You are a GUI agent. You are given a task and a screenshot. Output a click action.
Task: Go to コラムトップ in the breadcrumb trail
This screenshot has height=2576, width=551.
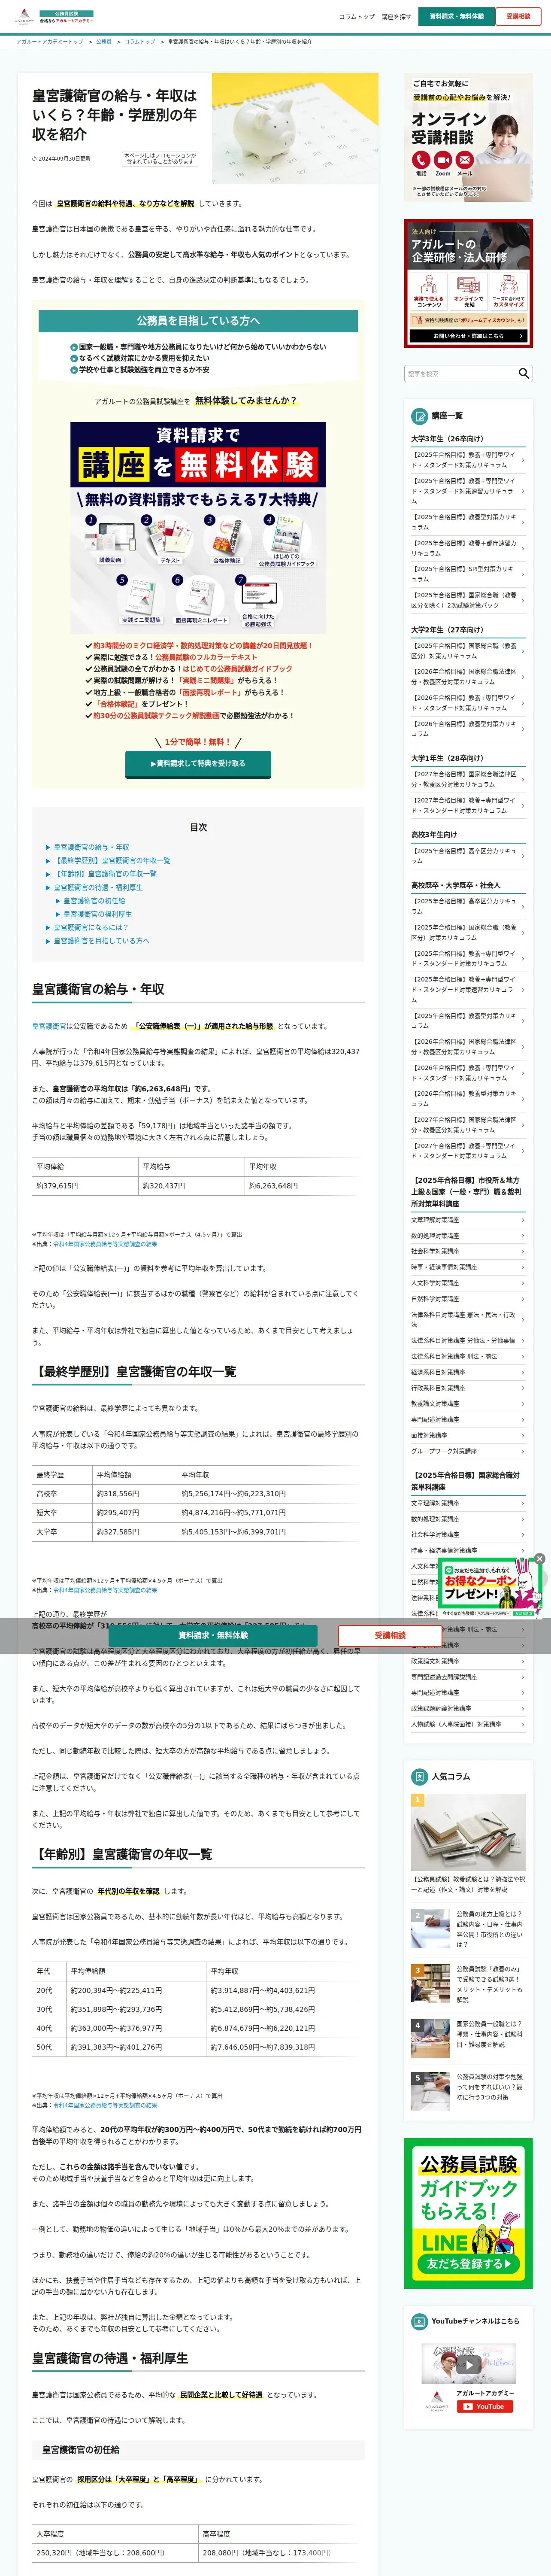(140, 42)
